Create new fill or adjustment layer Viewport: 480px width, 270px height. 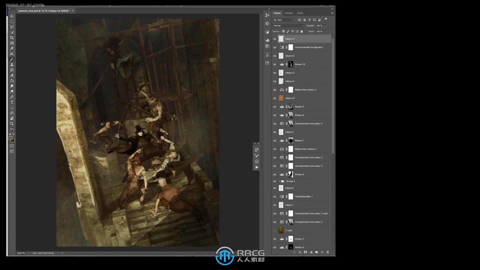311,252
